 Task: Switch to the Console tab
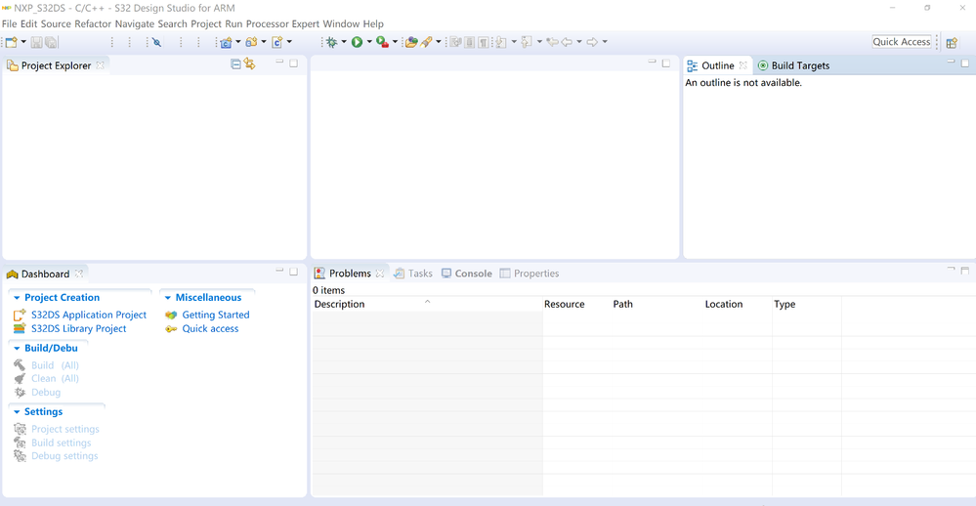tap(467, 274)
